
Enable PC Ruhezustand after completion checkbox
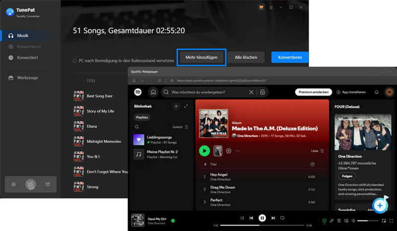coord(74,61)
